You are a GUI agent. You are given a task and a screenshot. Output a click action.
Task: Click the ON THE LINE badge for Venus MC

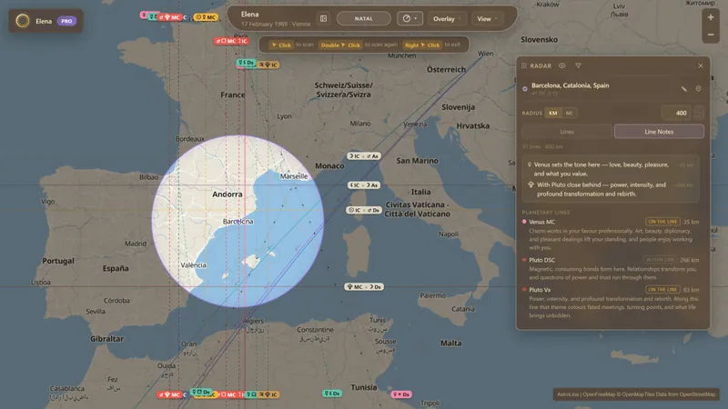point(662,222)
